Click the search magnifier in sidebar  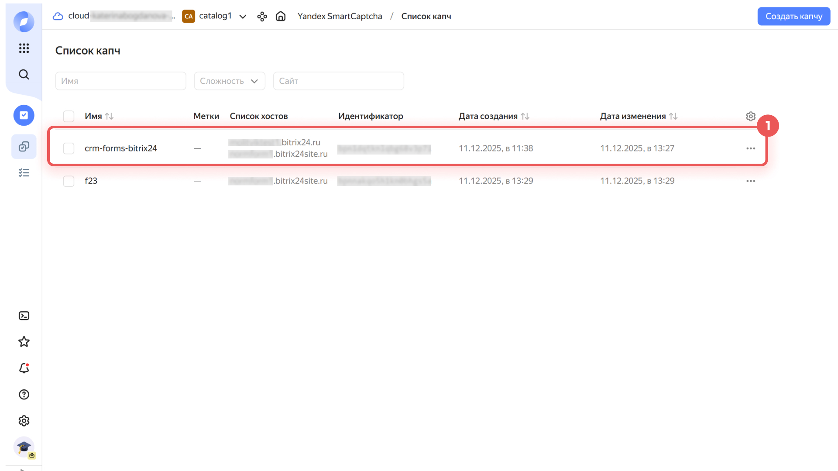[x=24, y=75]
